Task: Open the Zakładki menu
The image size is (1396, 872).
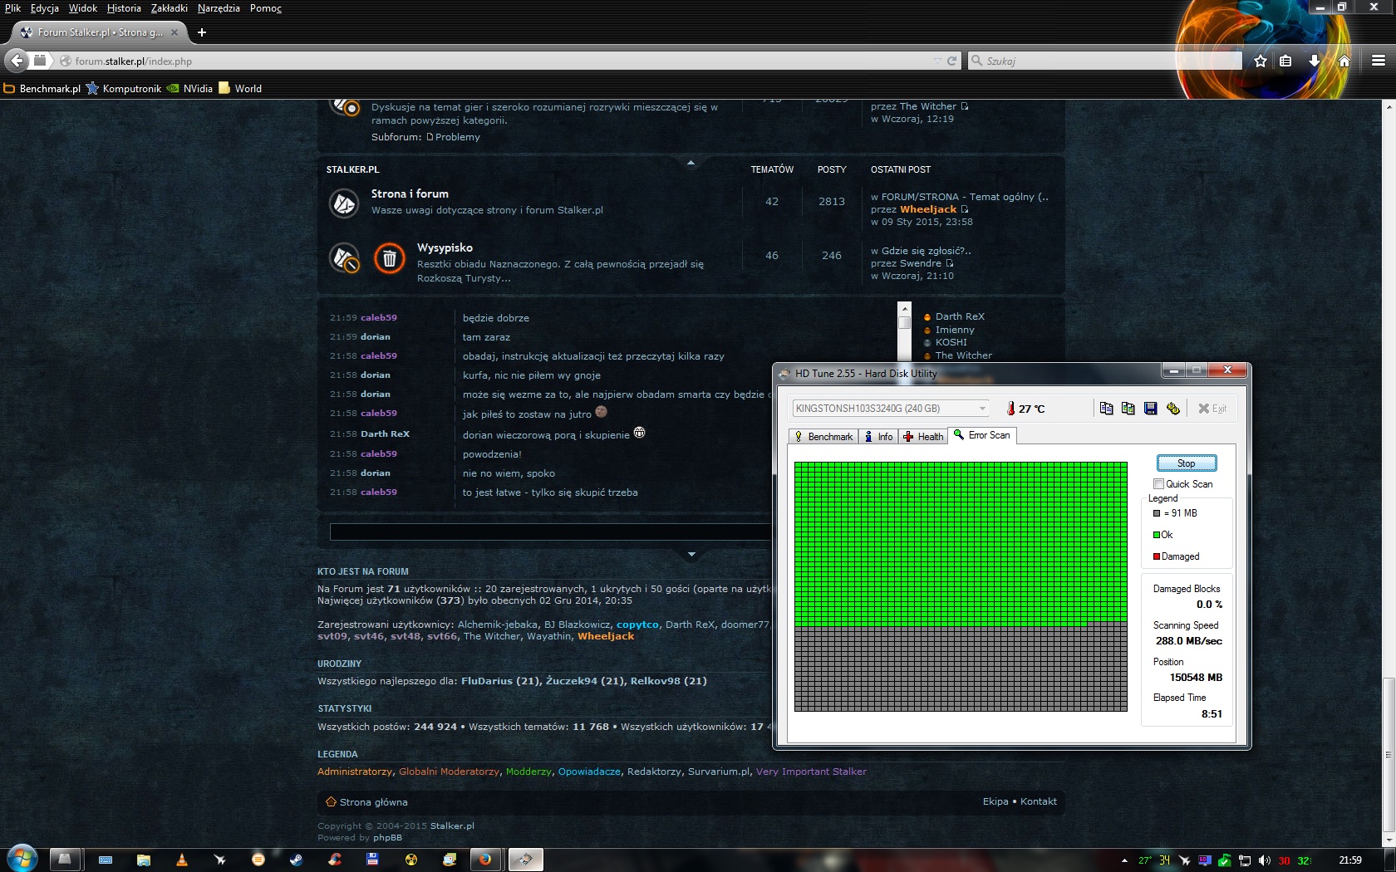Action: 169,8
